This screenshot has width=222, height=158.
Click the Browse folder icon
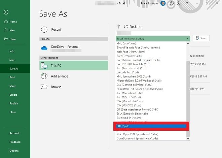[x=44, y=87]
